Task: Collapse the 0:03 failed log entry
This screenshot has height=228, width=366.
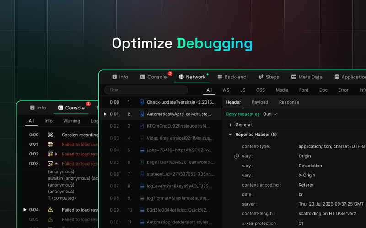Action: 56,164
